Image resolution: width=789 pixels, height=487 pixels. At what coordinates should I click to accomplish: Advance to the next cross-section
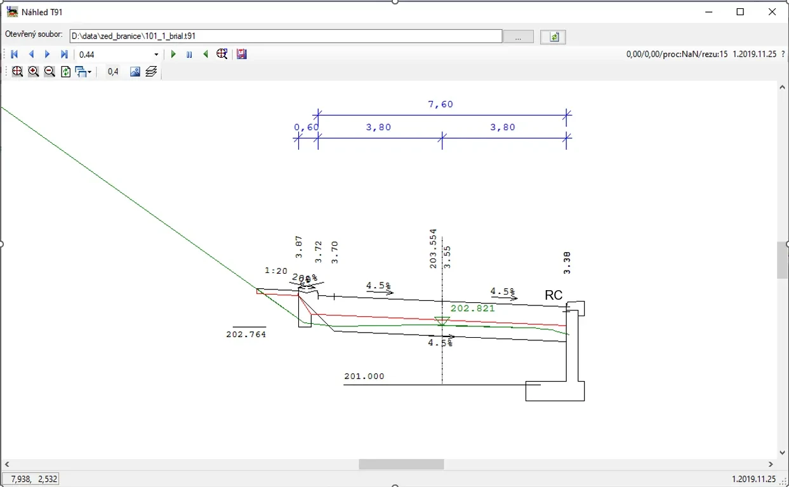click(48, 55)
